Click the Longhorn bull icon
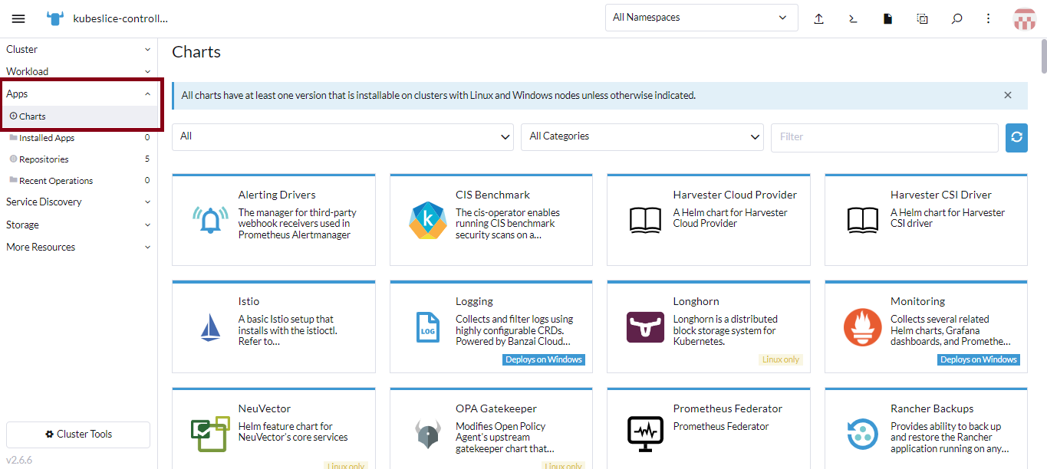 coord(645,327)
